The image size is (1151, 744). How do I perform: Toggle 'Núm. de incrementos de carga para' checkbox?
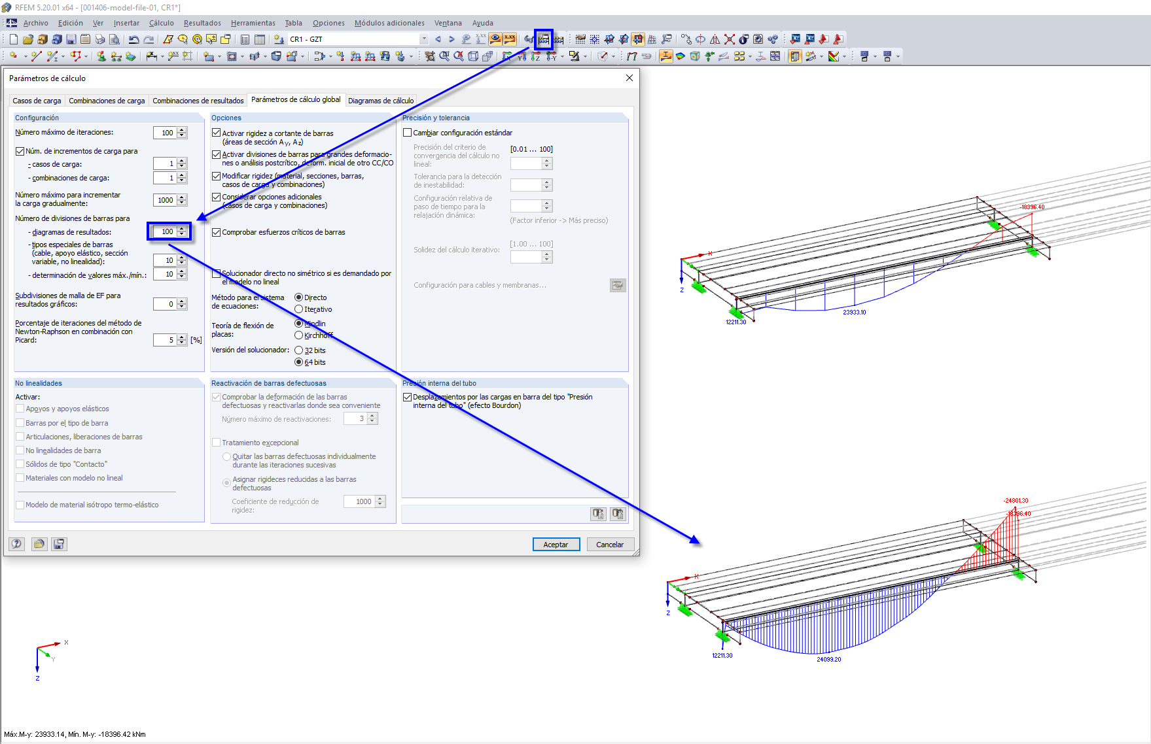tap(20, 151)
